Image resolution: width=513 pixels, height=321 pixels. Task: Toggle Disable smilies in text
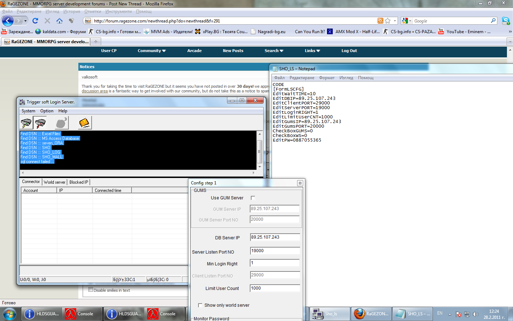click(x=90, y=289)
